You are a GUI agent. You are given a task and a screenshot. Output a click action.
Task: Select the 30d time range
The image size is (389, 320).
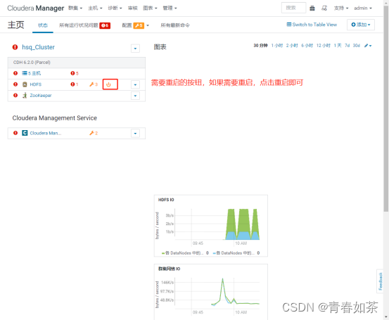pos(357,46)
